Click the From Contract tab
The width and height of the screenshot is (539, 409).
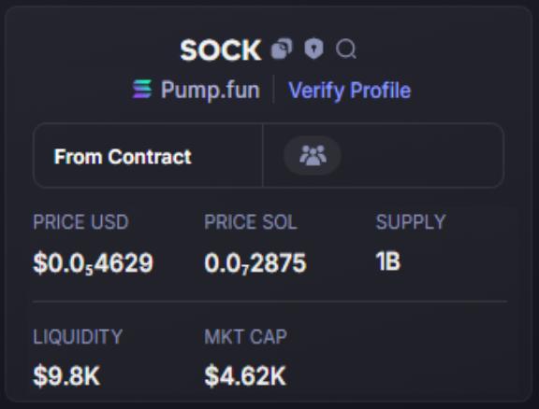pyautogui.click(x=148, y=155)
